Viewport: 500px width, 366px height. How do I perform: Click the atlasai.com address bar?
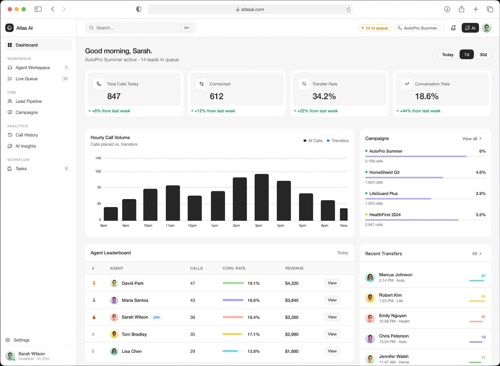(x=250, y=9)
